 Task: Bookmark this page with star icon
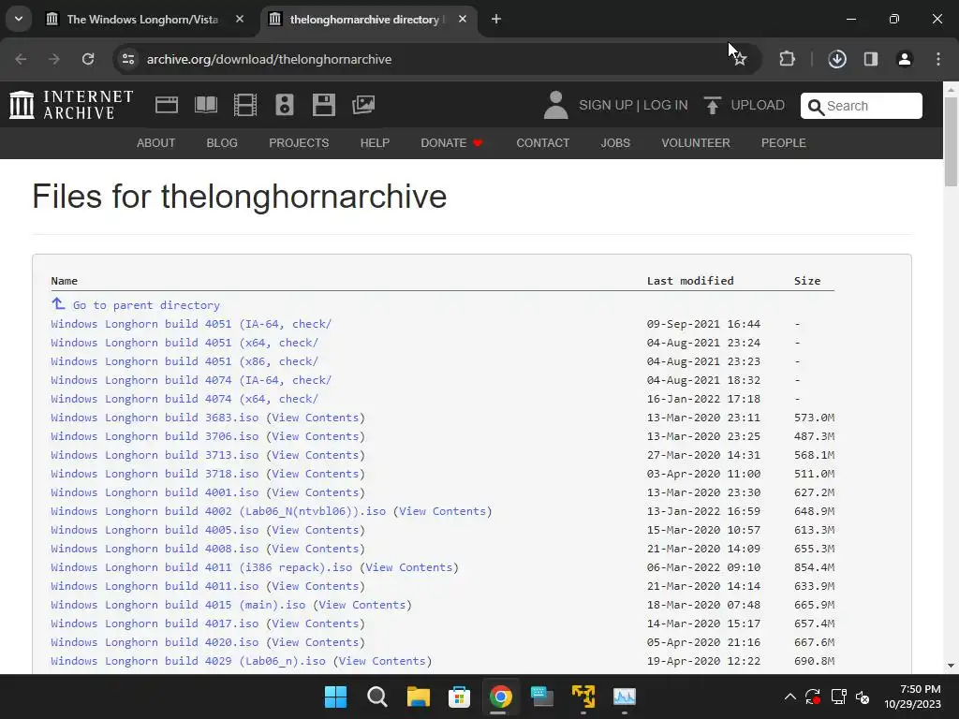740,59
